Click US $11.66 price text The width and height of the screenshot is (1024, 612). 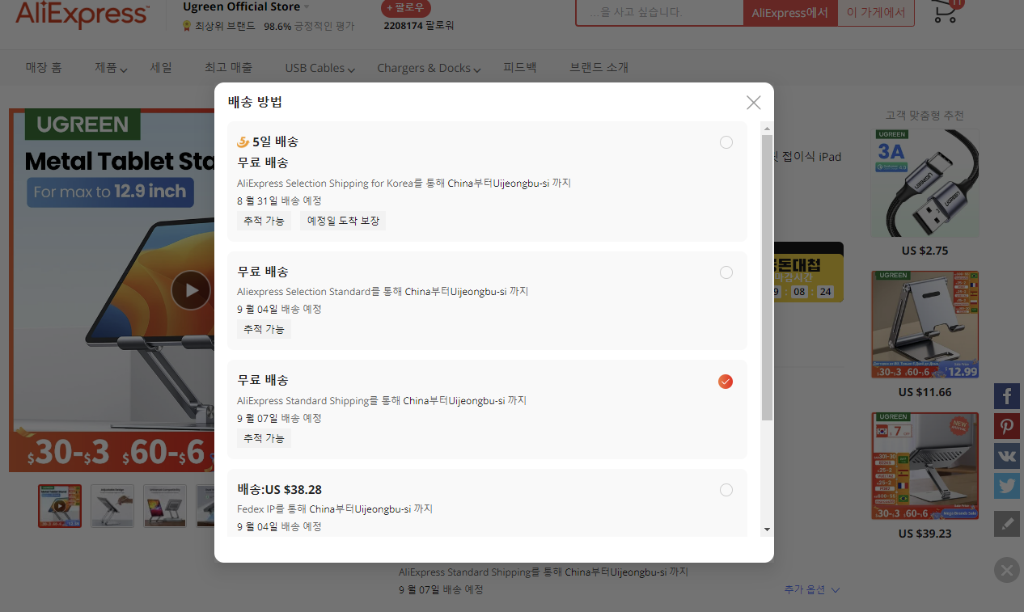(925, 392)
